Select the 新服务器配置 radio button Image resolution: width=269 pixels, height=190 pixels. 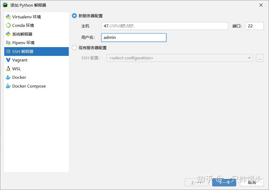pos(74,16)
